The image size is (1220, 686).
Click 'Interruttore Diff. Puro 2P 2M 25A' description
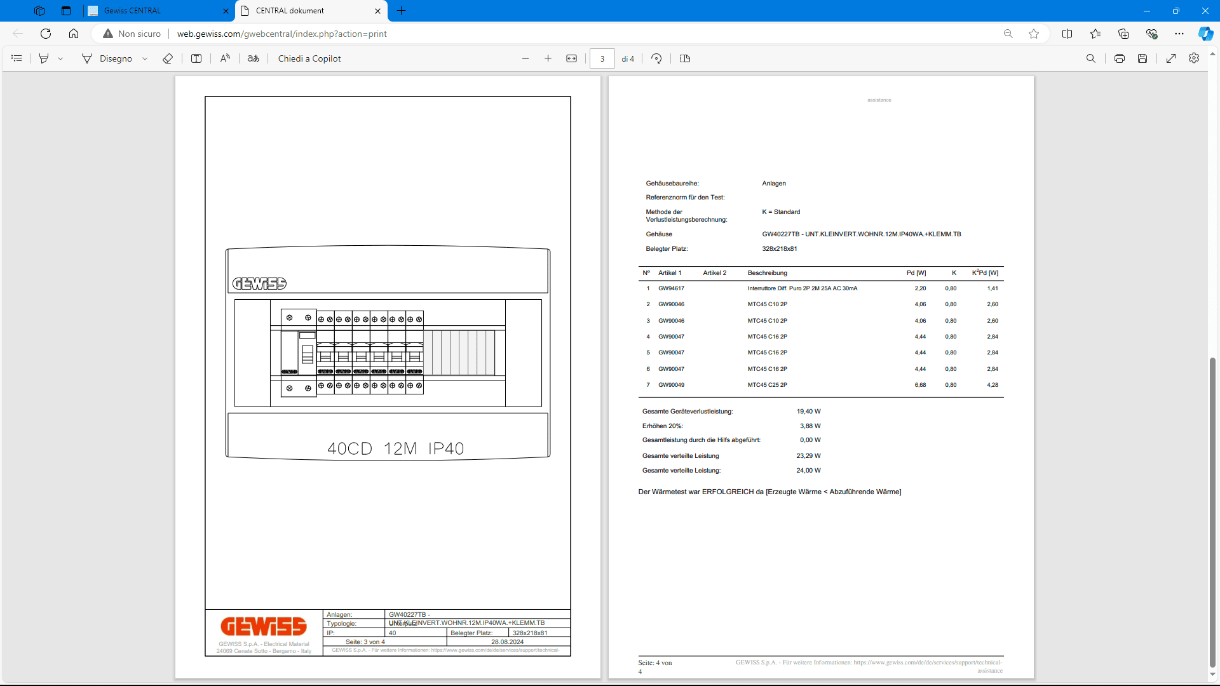pos(803,288)
